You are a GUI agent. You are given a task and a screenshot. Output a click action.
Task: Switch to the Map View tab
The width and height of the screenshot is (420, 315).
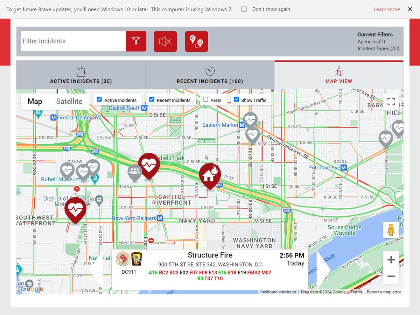[x=339, y=75]
